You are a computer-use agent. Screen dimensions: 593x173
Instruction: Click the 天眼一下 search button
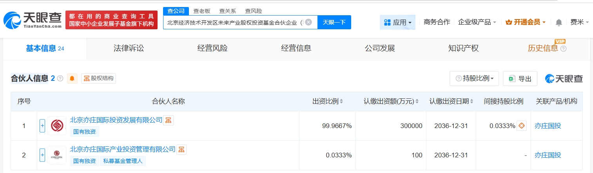(x=334, y=22)
